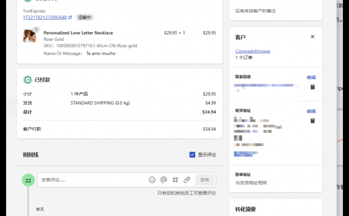This screenshot has height=216, width=349.
Task: Edit 收货地址 shipping address
Action: (311, 111)
